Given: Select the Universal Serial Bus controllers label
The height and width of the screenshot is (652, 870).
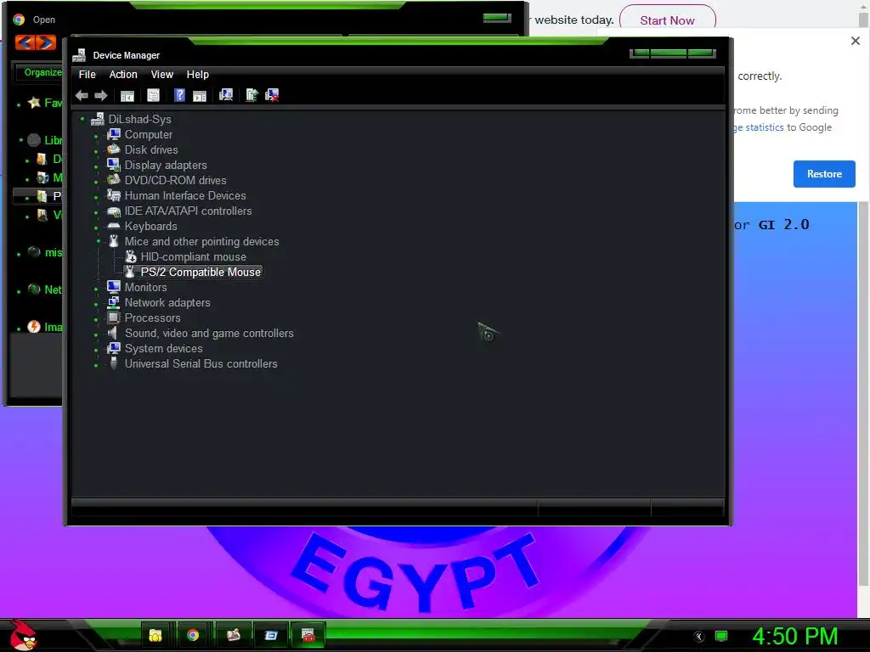Looking at the screenshot, I should [x=201, y=363].
